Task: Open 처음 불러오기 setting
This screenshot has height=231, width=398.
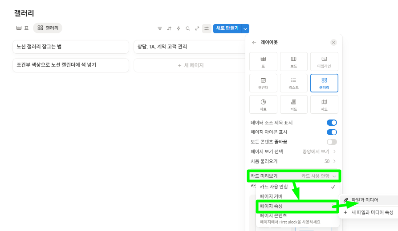Action: [x=294, y=161]
